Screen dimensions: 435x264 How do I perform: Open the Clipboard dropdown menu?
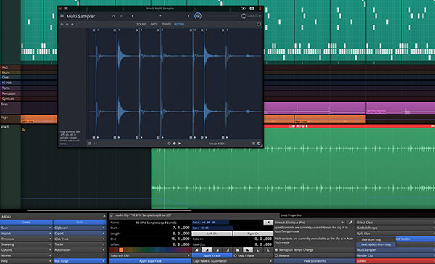click(80, 228)
